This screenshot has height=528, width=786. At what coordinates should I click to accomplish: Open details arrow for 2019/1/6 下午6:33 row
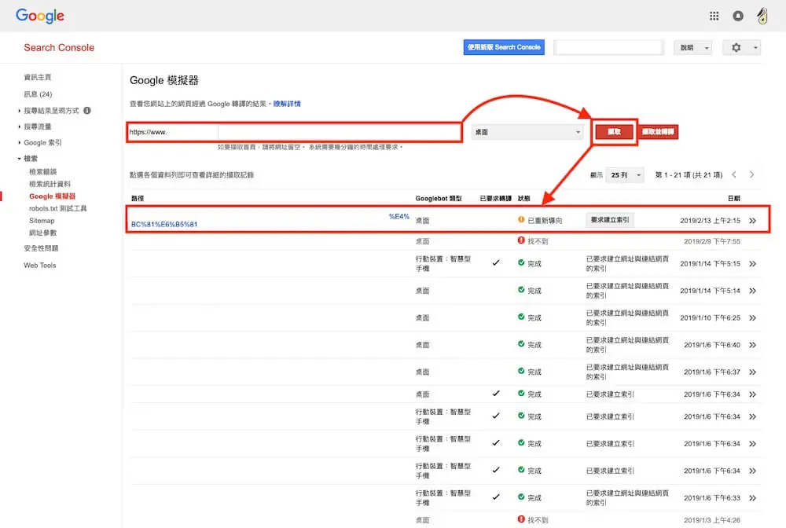[752, 498]
